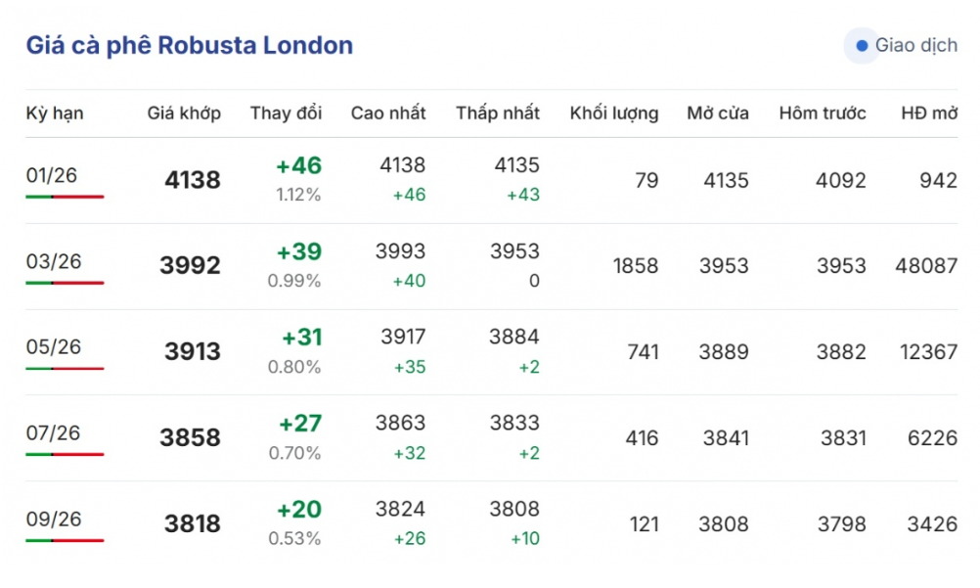Click the +39 change value

(298, 252)
